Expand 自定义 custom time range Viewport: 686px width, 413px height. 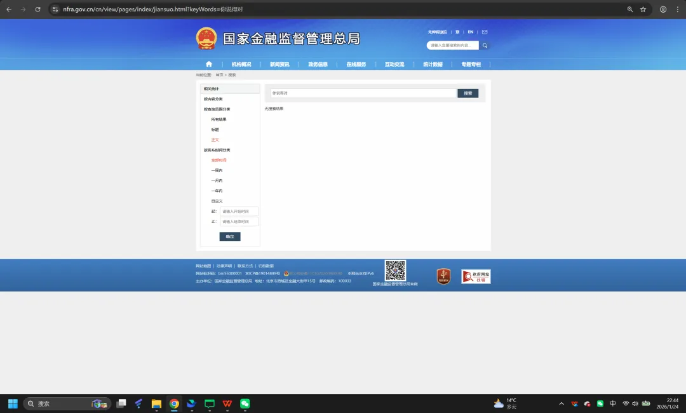pos(216,201)
